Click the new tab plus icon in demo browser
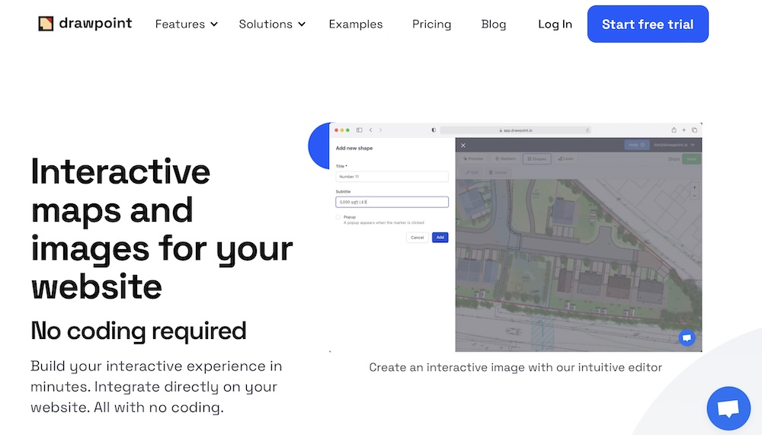This screenshot has height=435, width=762. tap(684, 130)
